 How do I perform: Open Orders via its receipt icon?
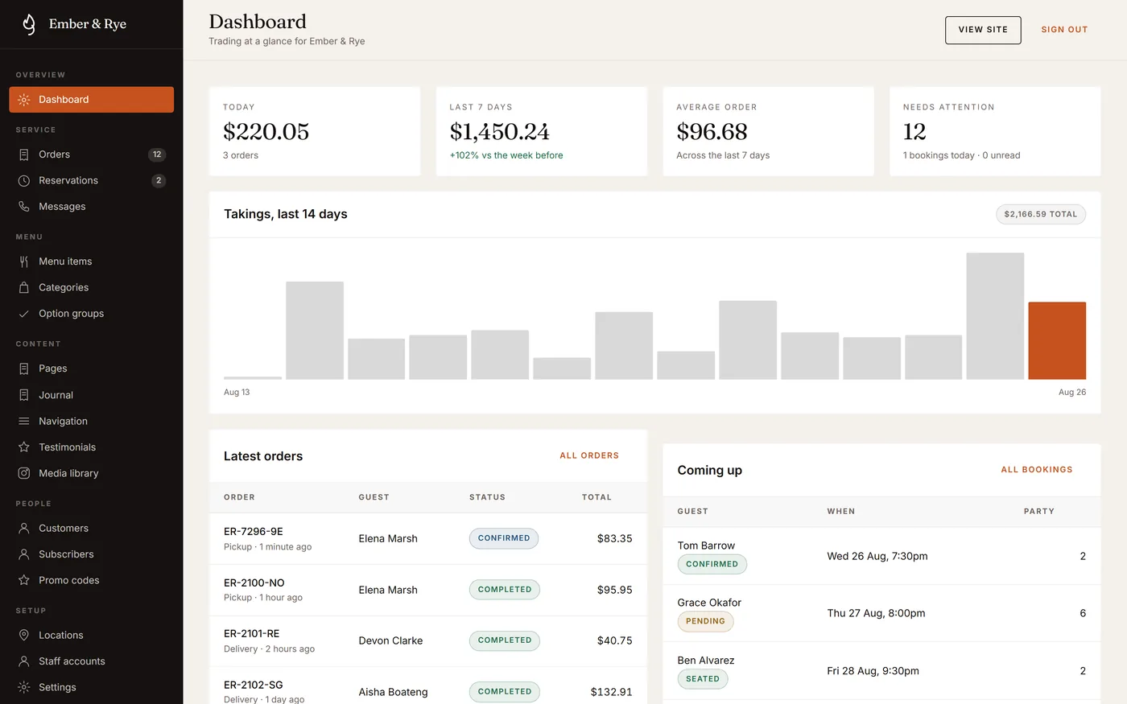pos(24,154)
